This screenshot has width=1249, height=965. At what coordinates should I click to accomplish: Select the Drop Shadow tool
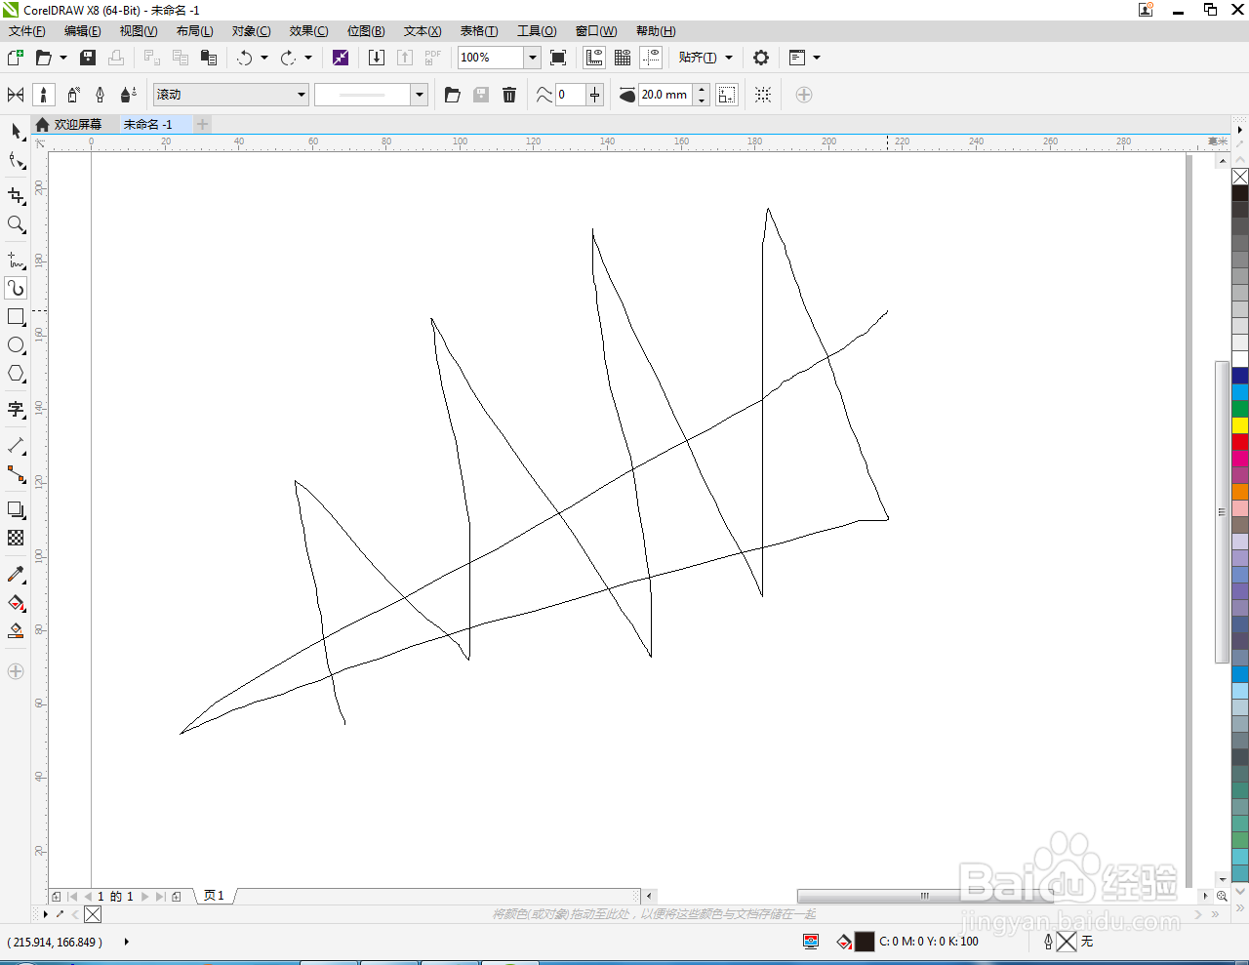pos(16,509)
